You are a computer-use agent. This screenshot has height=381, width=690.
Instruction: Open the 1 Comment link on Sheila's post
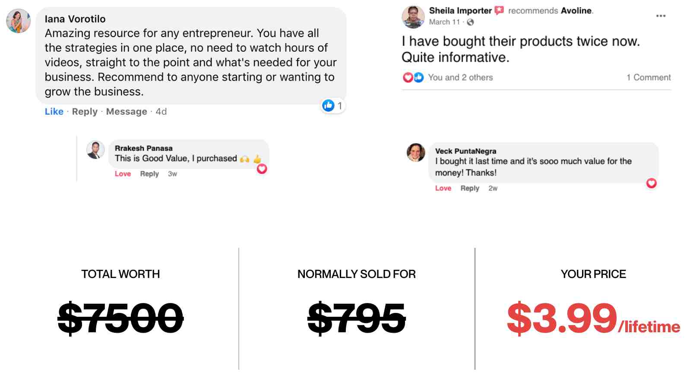click(649, 78)
